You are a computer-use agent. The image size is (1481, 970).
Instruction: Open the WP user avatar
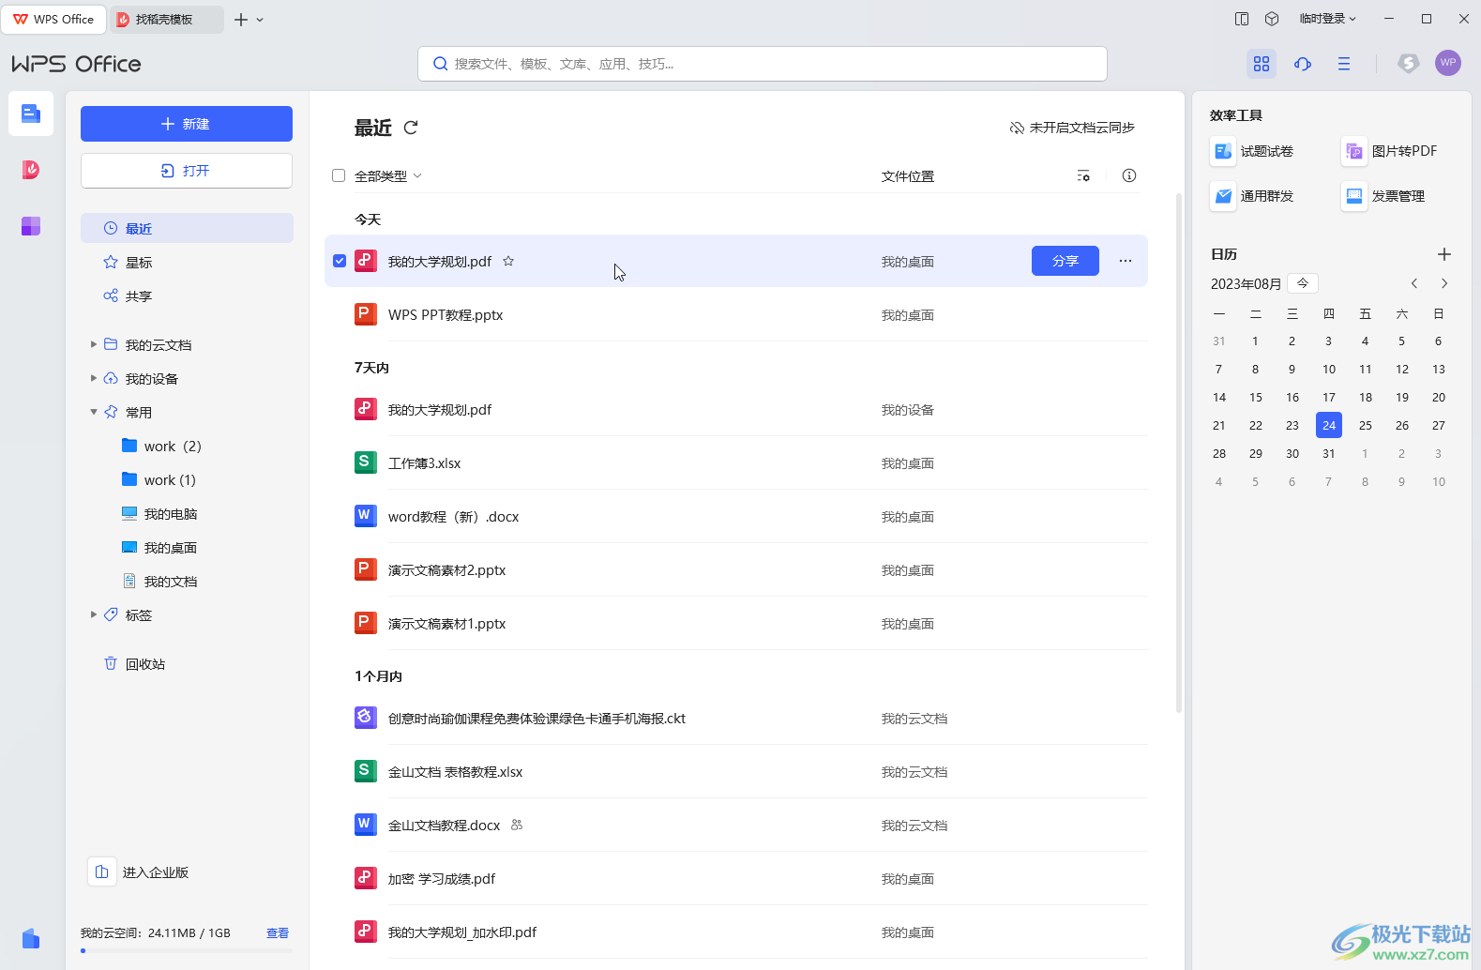click(x=1448, y=63)
